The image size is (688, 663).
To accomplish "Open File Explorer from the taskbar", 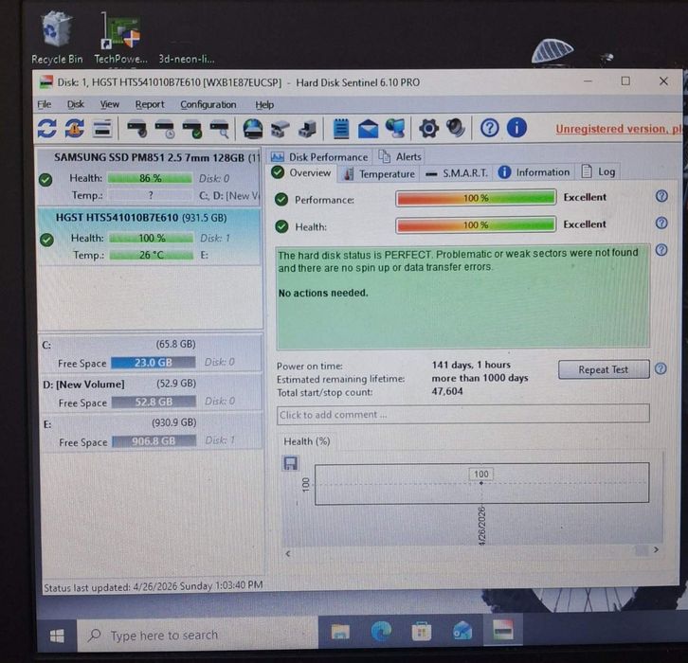I will [x=340, y=632].
